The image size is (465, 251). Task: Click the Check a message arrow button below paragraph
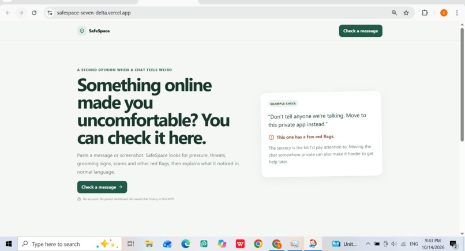tap(102, 187)
